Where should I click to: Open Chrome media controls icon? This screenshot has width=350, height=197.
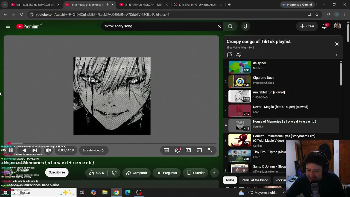(328, 15)
